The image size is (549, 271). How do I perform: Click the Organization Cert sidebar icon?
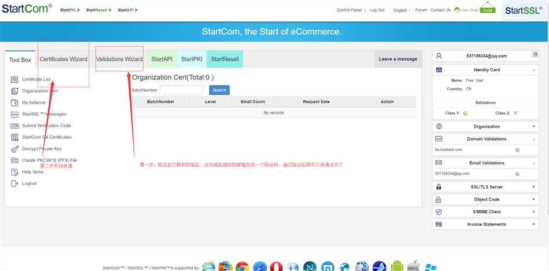[x=14, y=91]
